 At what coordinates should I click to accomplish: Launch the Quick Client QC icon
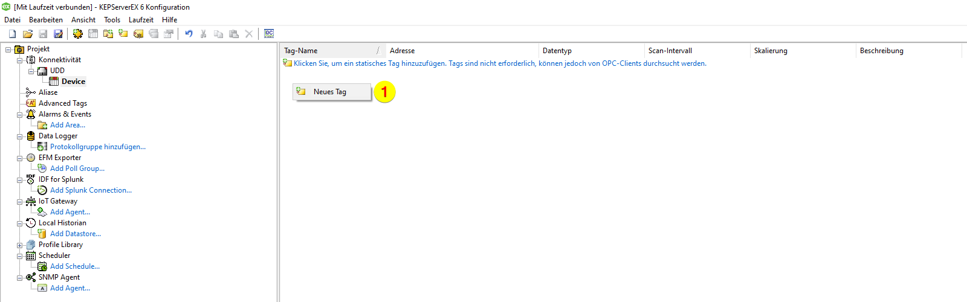point(269,34)
